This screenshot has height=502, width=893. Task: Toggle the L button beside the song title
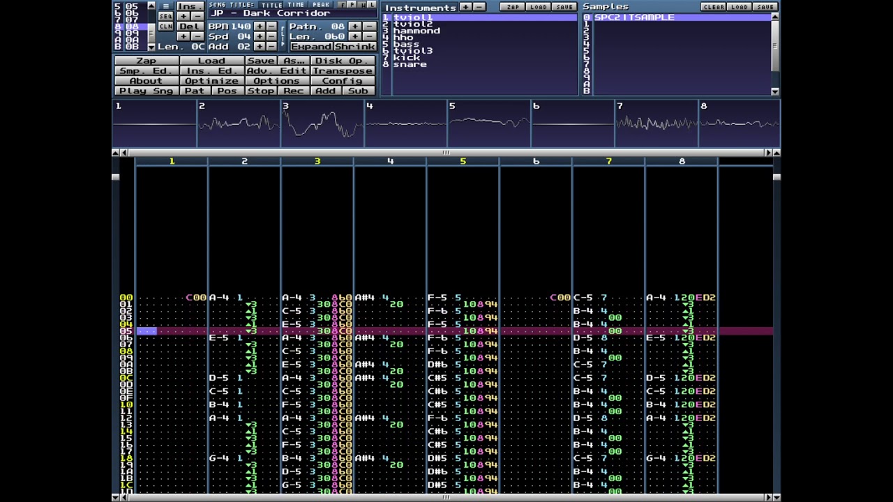click(371, 5)
